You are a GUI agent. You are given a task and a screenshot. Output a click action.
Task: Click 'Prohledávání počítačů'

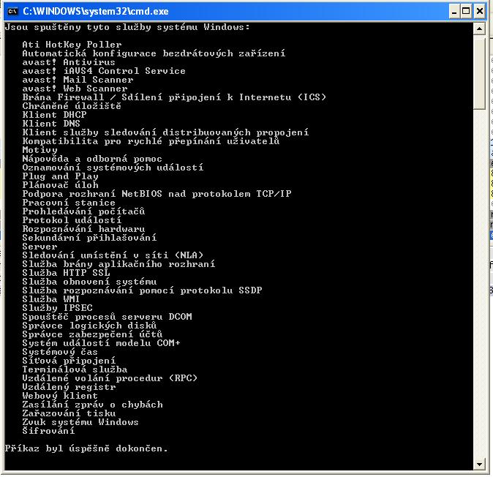tap(83, 211)
